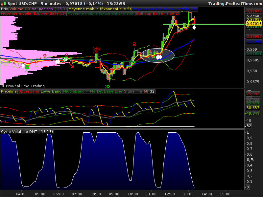
Task: Select the LowerBand label
Action: click(51, 91)
